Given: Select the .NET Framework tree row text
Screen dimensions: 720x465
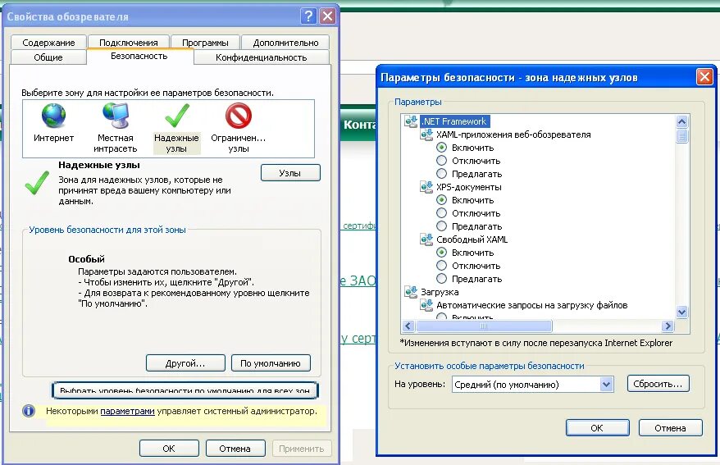Looking at the screenshot, I should click(x=454, y=121).
